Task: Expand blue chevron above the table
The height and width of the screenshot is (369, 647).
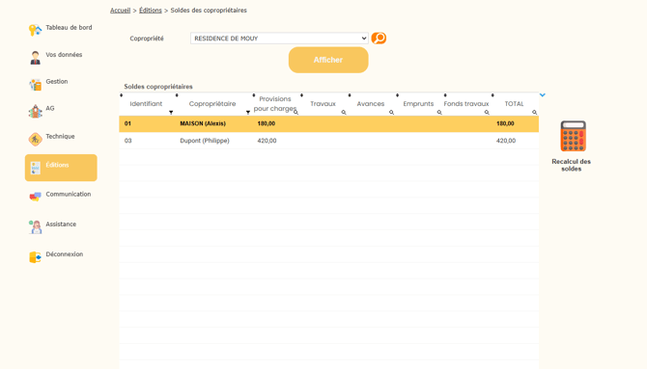Action: click(543, 95)
